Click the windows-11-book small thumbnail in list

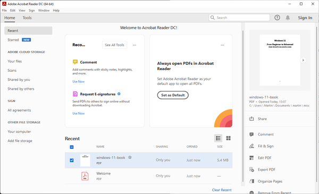pyautogui.click(x=85, y=160)
